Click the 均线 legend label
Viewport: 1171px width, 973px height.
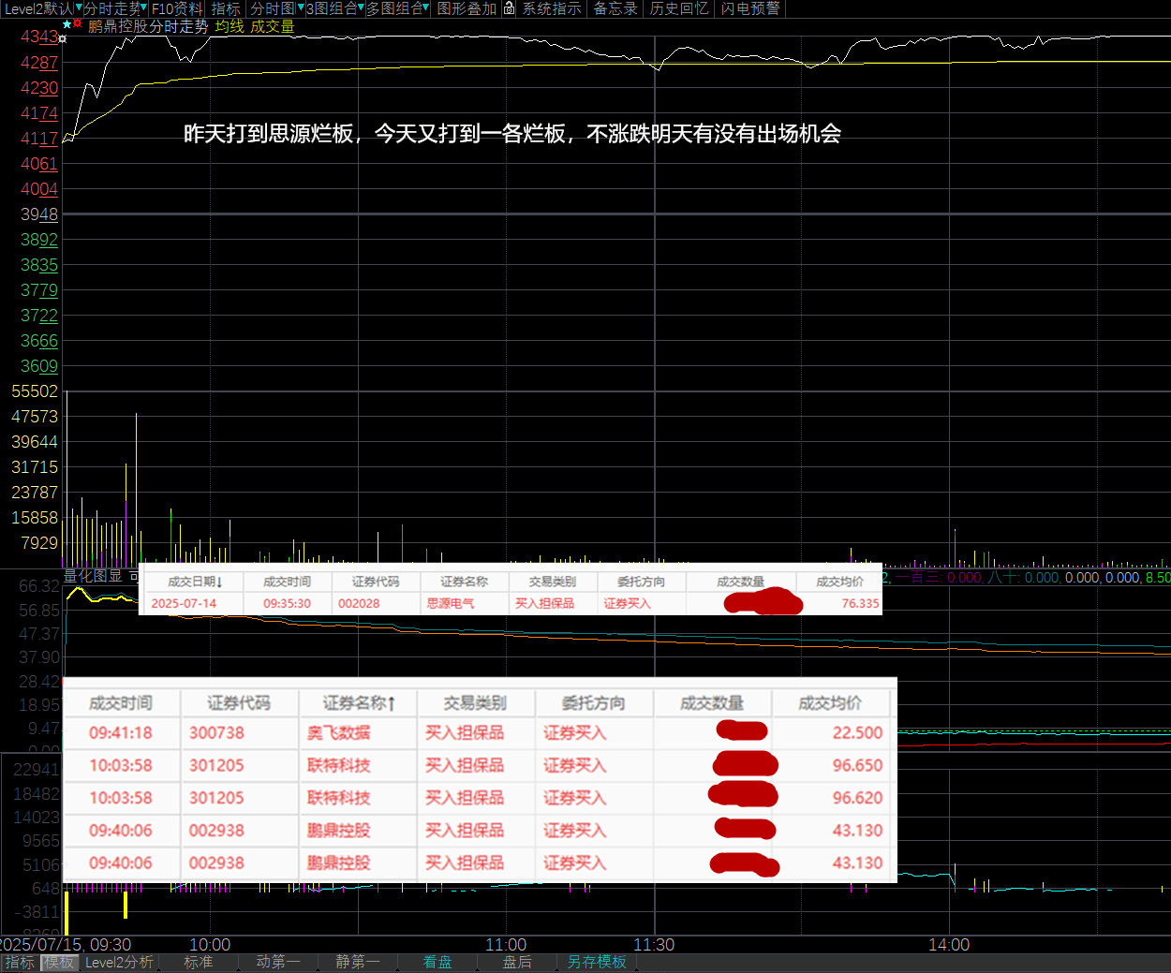(x=230, y=26)
